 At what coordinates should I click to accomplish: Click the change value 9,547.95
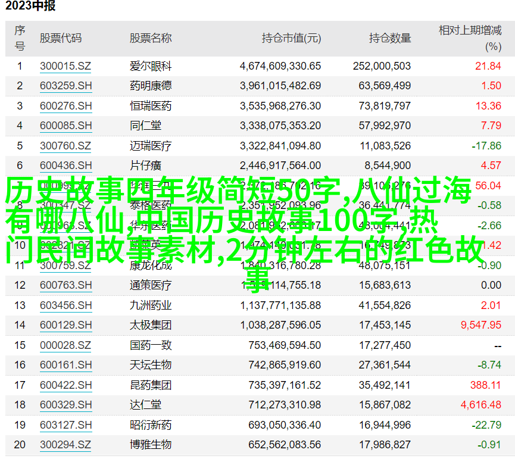click(x=481, y=325)
